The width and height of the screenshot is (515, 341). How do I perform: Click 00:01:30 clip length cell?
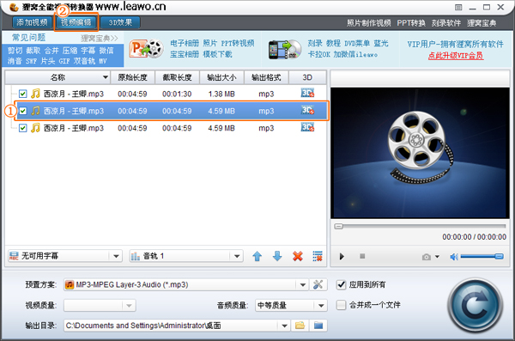click(x=177, y=94)
